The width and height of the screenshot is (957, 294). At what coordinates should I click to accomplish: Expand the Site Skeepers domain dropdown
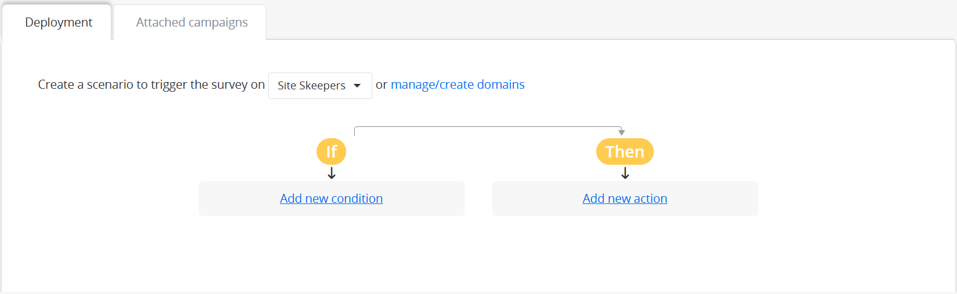click(320, 86)
